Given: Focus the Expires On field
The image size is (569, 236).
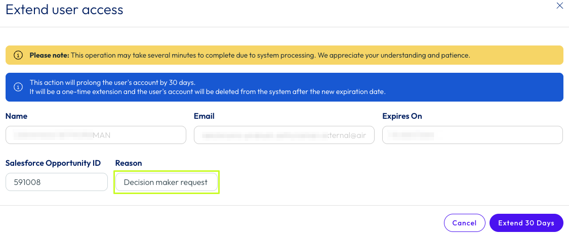Looking at the screenshot, I should (472, 135).
